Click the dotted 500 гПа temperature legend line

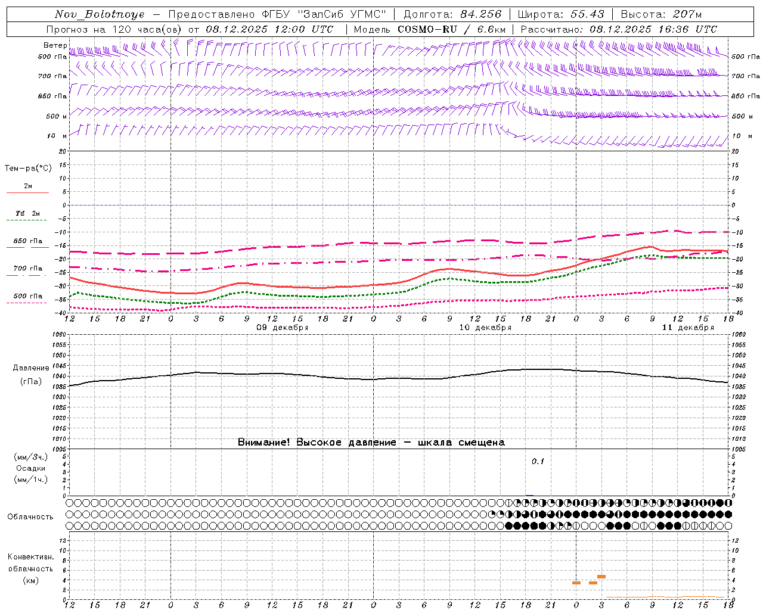pos(27,303)
